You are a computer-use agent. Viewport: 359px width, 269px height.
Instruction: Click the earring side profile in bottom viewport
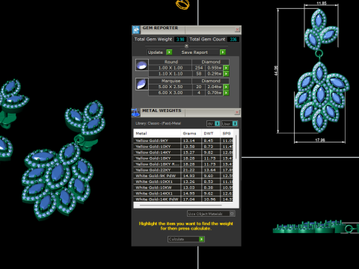(x=316, y=226)
